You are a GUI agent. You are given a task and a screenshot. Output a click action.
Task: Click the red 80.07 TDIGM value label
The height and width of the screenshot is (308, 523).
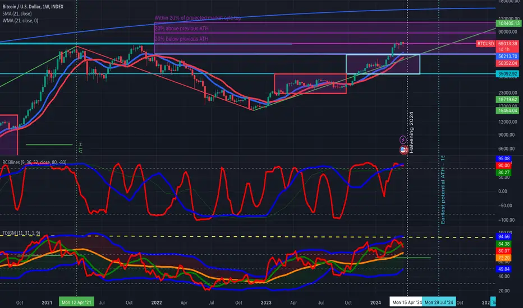[504, 251]
